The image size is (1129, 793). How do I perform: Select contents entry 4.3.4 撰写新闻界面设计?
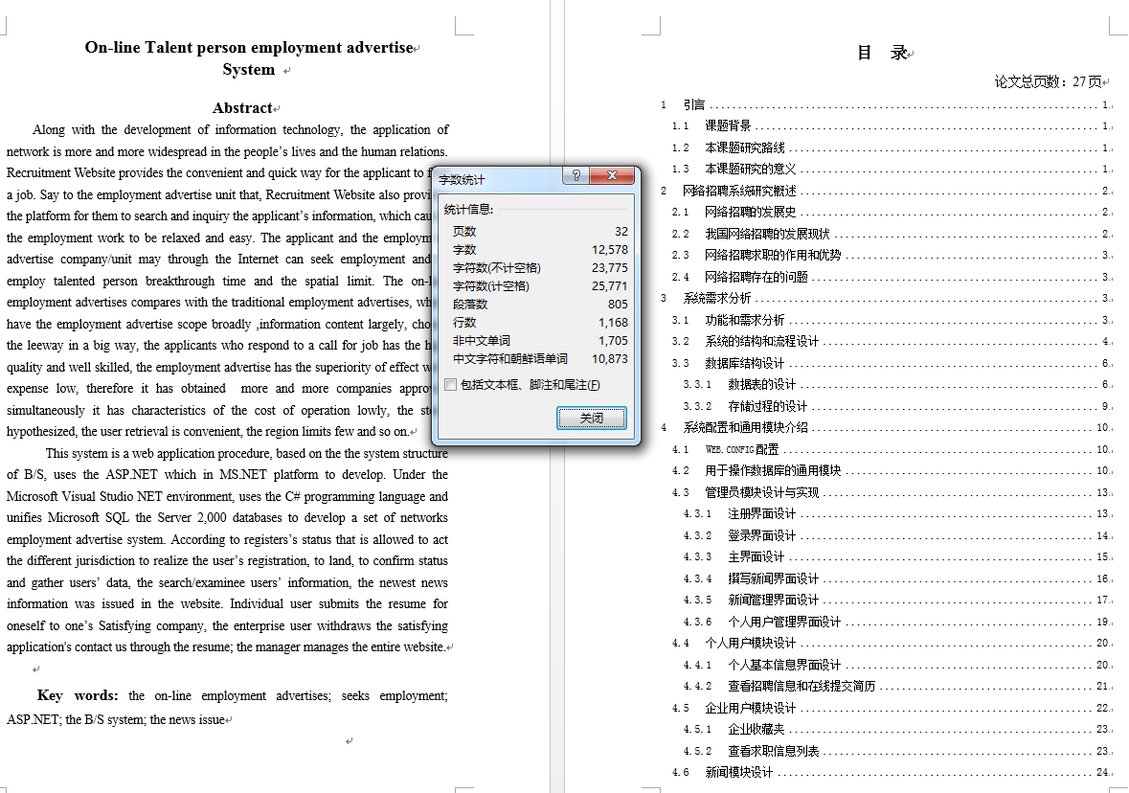pos(898,578)
